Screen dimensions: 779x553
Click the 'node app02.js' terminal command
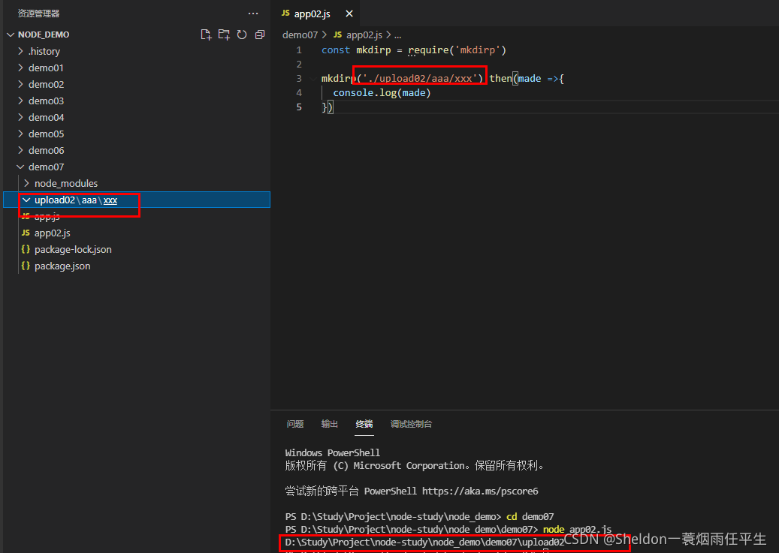click(577, 529)
